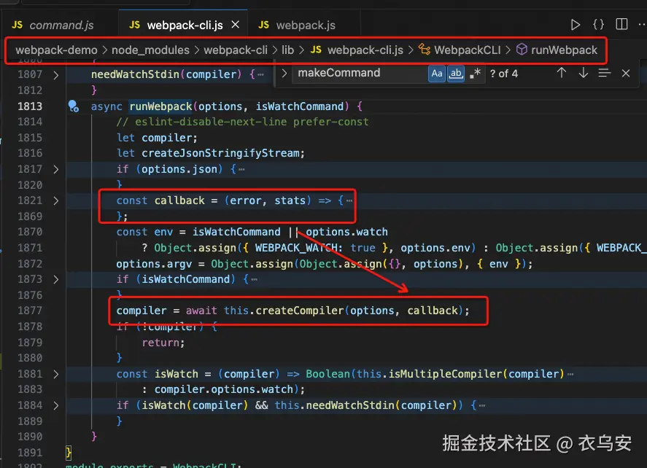
Task: Click the runWebpack function name on line 1813
Action: (x=160, y=106)
